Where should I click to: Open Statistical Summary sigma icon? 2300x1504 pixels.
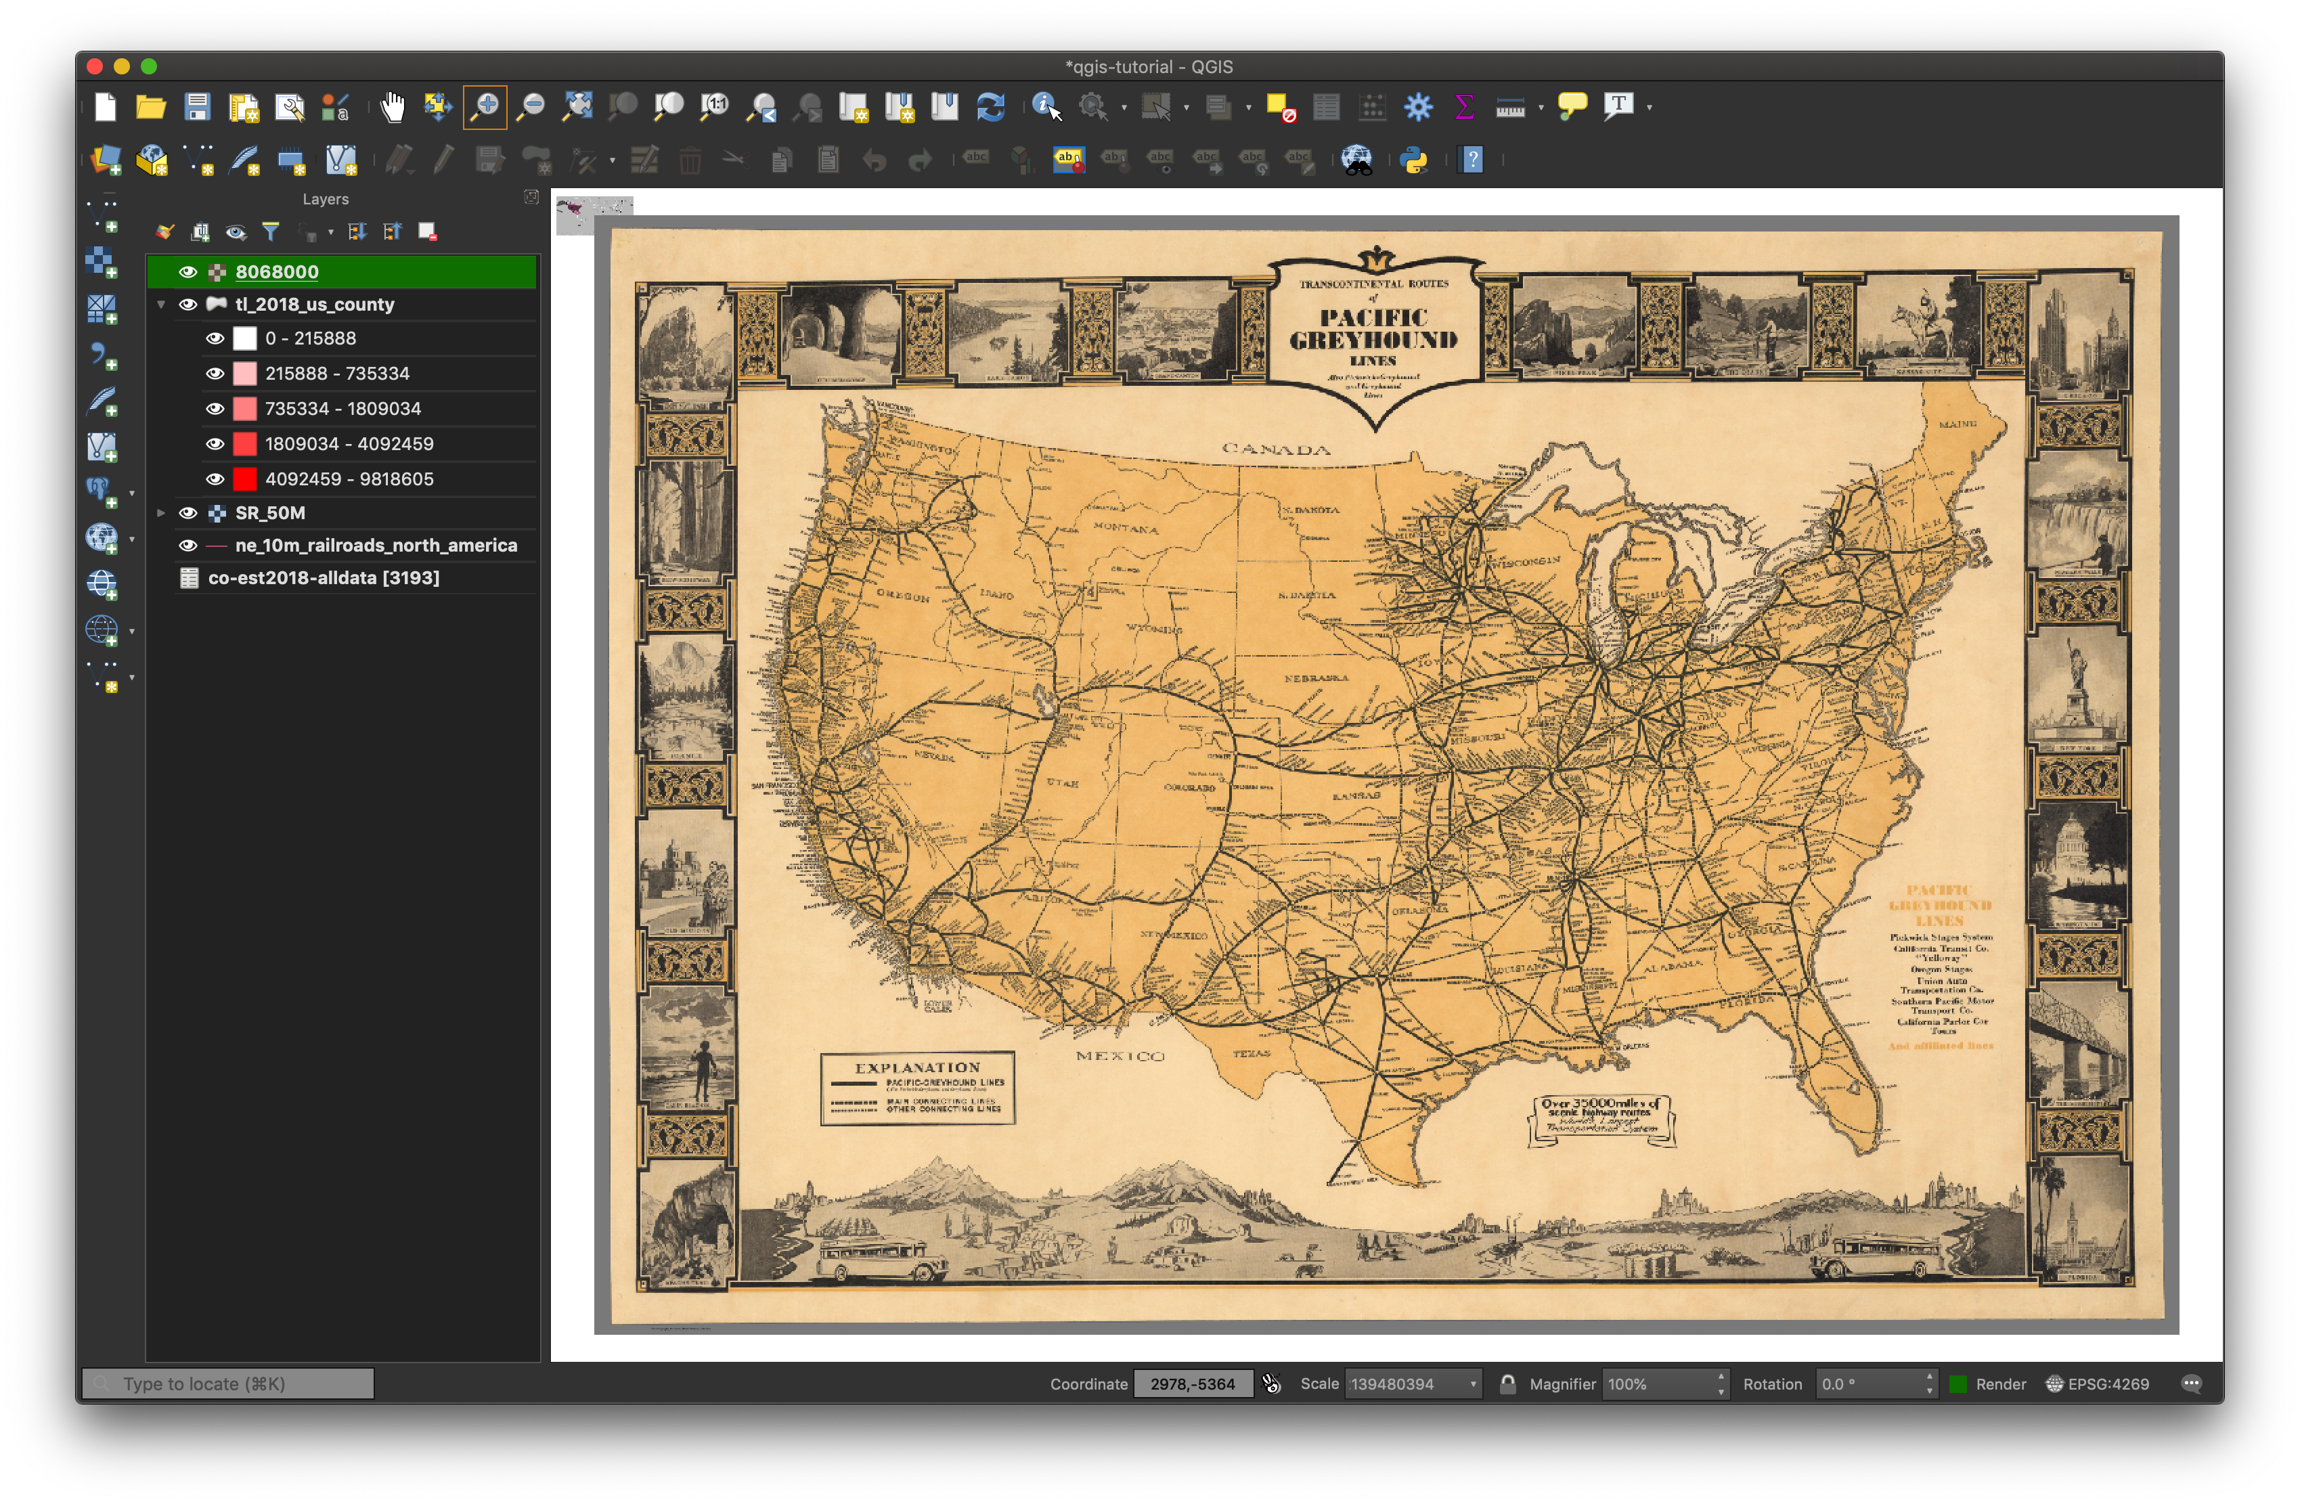[1465, 106]
